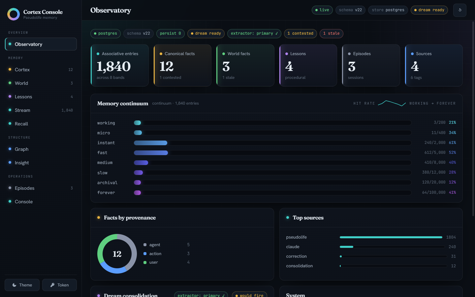
Task: Click the refresh icon button in header
Action: (460, 10)
